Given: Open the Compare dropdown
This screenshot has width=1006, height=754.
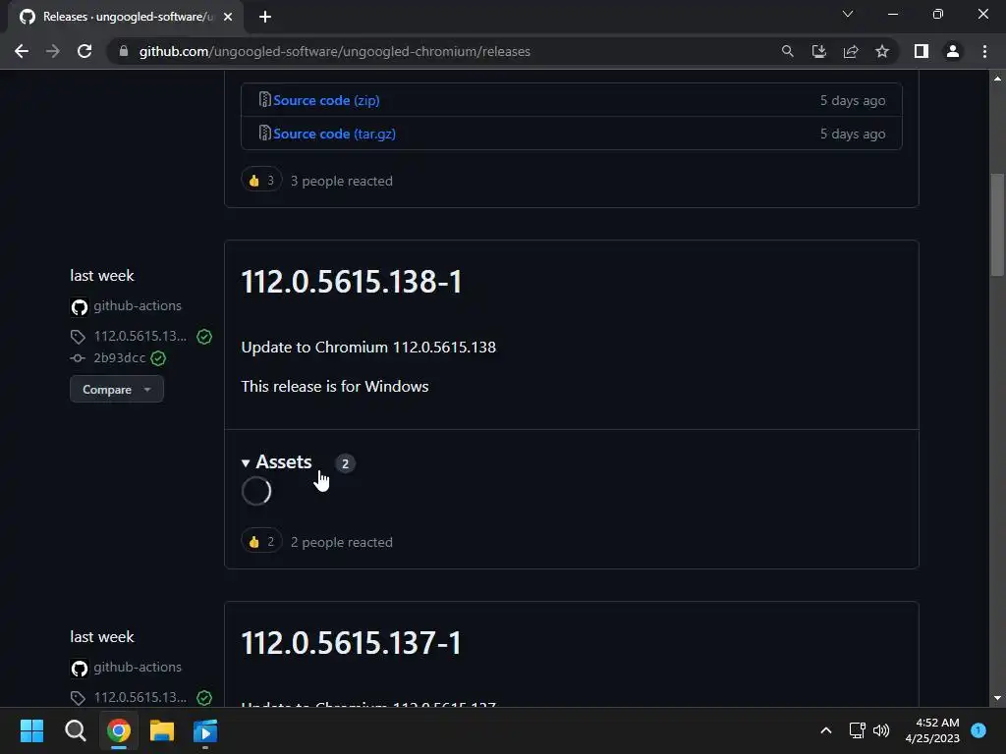Looking at the screenshot, I should [117, 389].
